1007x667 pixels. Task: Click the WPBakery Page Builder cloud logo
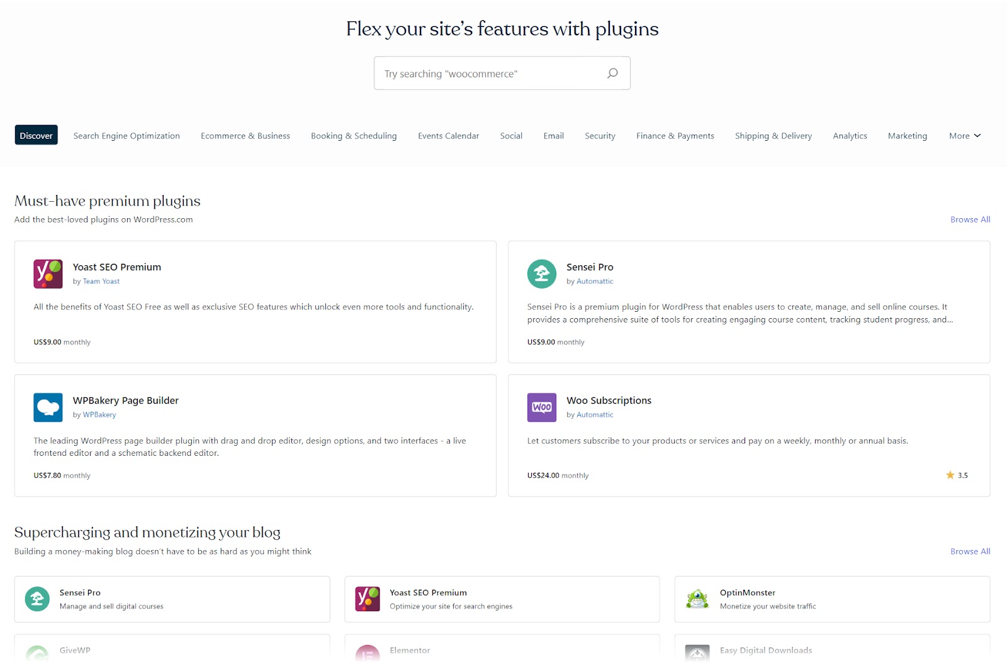pos(48,407)
